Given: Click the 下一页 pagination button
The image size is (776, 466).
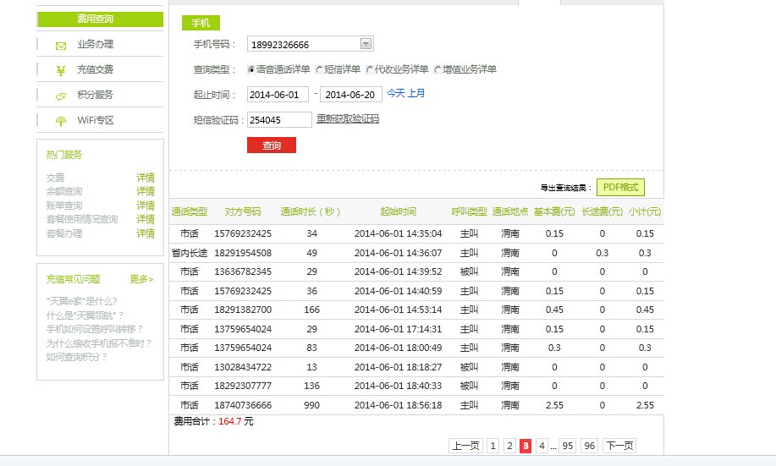Looking at the screenshot, I should (619, 446).
